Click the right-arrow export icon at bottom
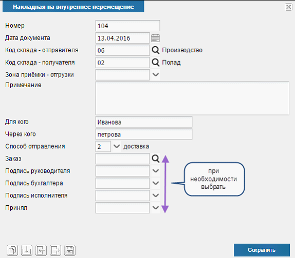 point(56,250)
